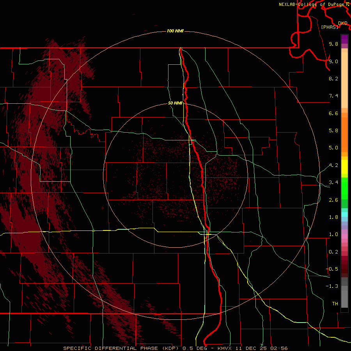Click the 4.2 value on the color scale
Viewport: 351px width, 351px height.
coord(333,165)
